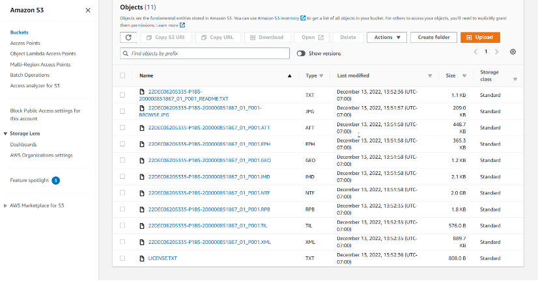Check the README.TXT object row
Viewport: 538px width, 281px height.
click(x=122, y=95)
